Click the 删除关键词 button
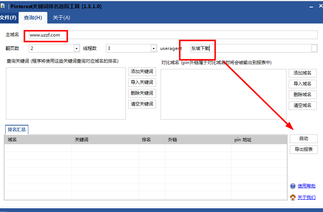Viewport: 323px width, 212px height. coord(142,93)
